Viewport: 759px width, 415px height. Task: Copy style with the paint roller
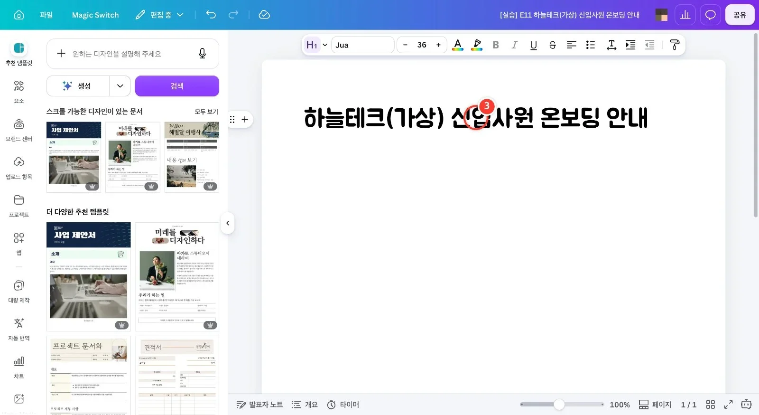coord(675,45)
